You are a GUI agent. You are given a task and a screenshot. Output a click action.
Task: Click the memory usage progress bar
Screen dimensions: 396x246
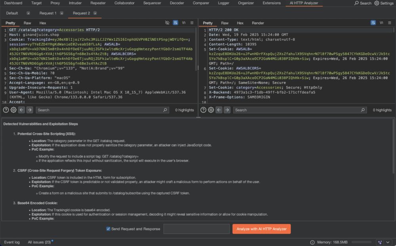362,242
